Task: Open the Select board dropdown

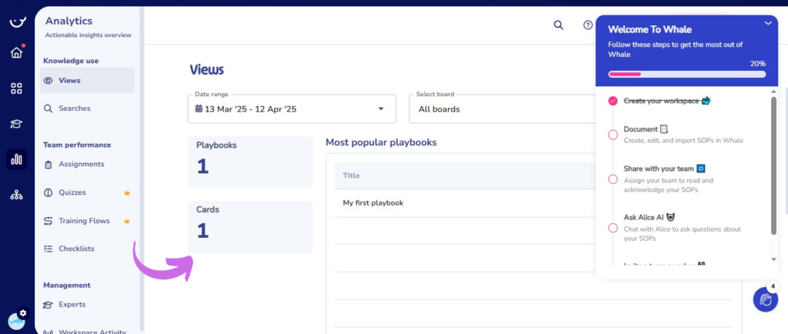Action: tap(502, 109)
